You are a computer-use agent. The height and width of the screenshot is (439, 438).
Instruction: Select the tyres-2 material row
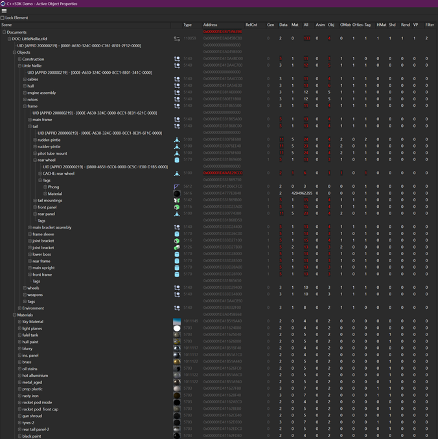218,422
